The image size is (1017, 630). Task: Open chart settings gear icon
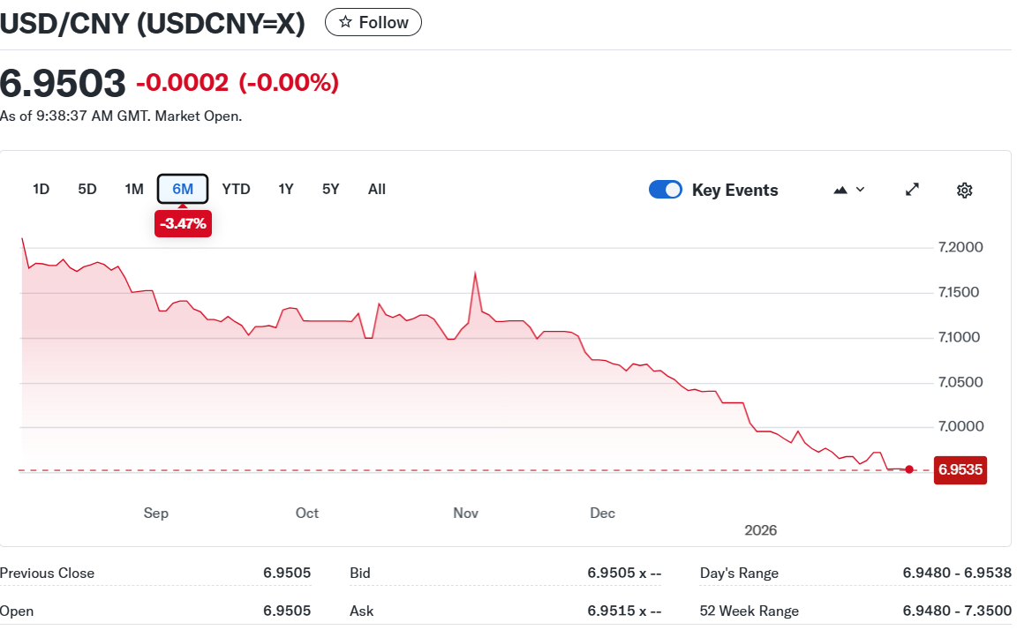click(x=964, y=190)
